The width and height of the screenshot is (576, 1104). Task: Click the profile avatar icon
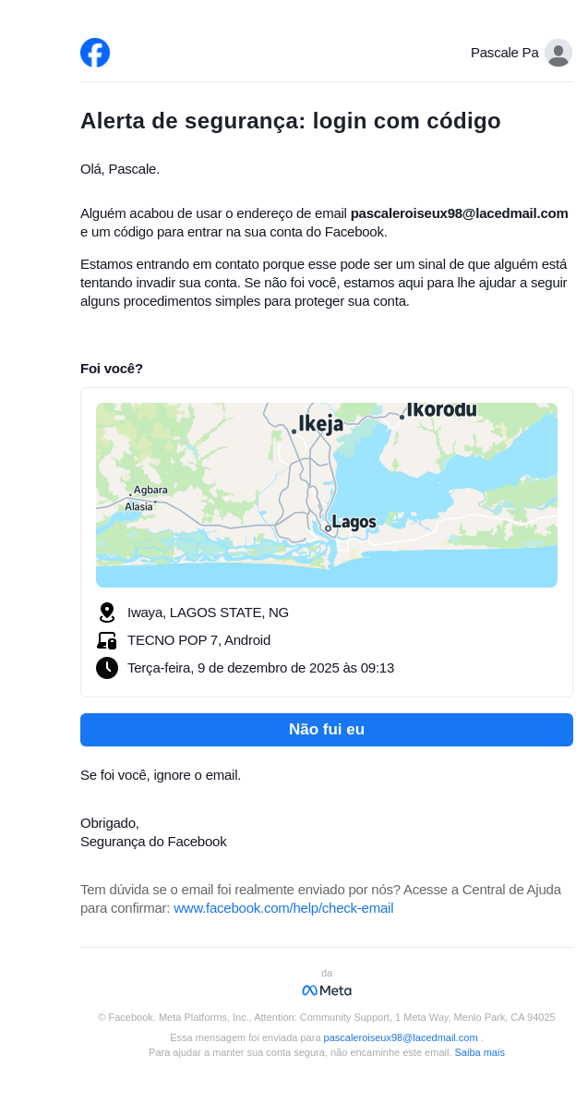click(x=558, y=53)
